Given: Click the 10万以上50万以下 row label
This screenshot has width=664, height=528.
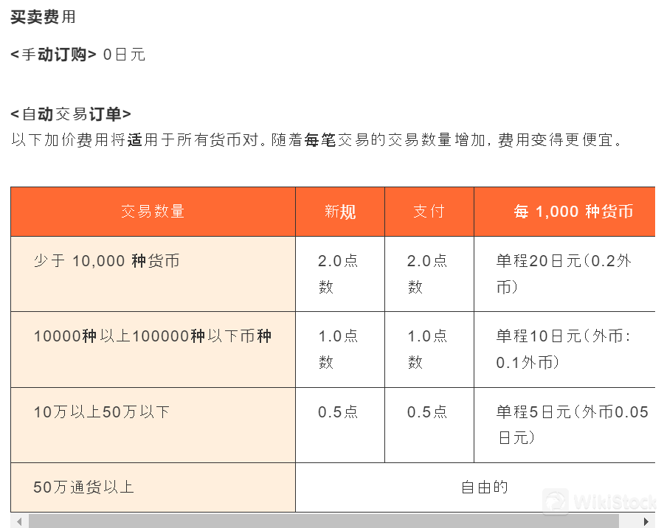Looking at the screenshot, I should pyautogui.click(x=102, y=412).
